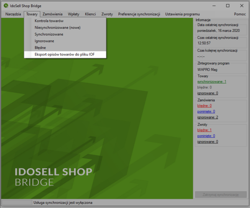The width and height of the screenshot is (250, 208).
Task: Open Zamówienia pominięte: 0 link
Action: [x=206, y=111]
